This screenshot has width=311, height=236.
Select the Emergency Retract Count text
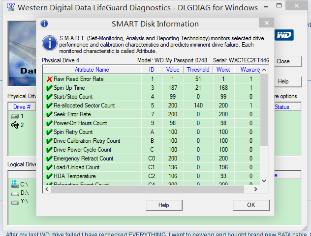coord(83,158)
